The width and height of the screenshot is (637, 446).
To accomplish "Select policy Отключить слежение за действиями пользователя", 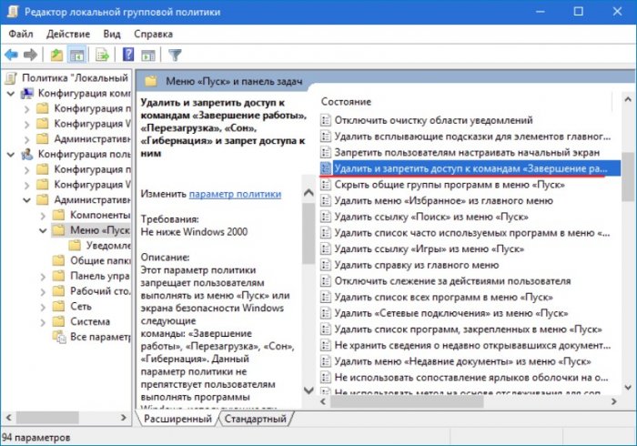I will pyautogui.click(x=446, y=281).
